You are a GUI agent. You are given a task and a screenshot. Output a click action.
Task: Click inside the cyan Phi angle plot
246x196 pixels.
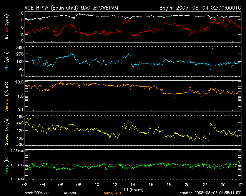[133, 61]
